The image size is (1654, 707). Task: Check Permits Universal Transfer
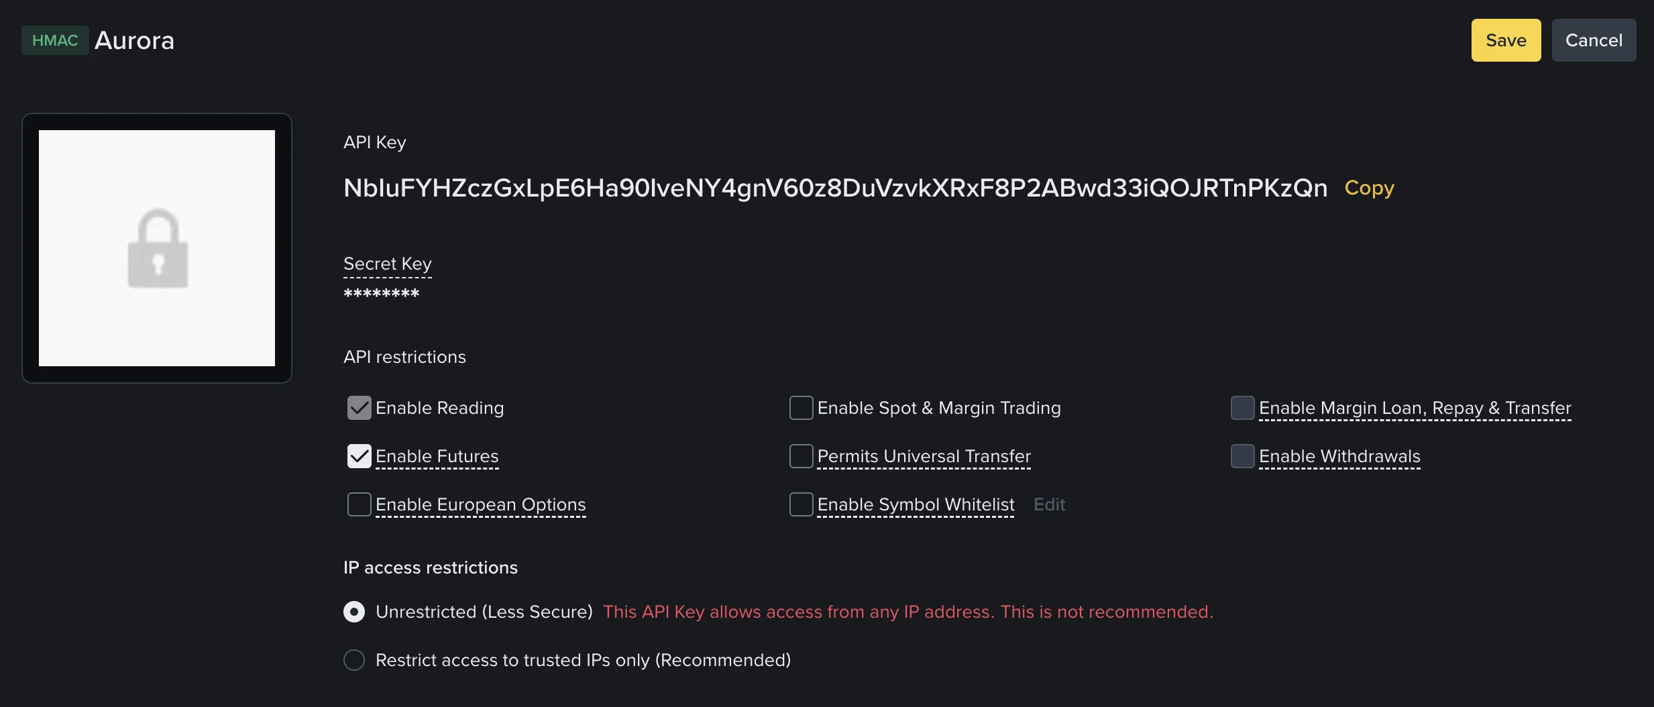[801, 456]
